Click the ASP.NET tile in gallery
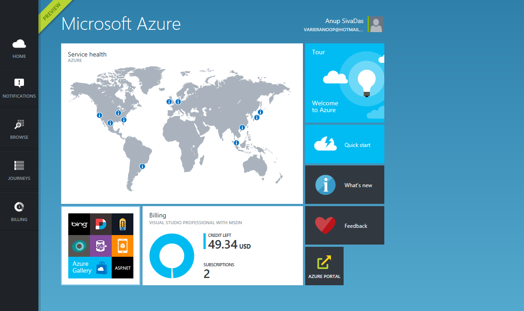524x311 pixels. coord(123,268)
